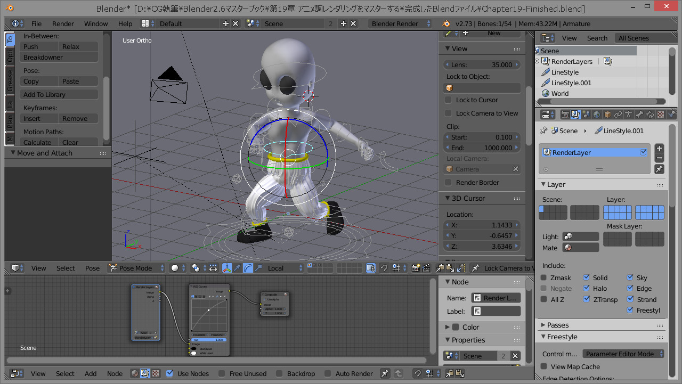
Task: Enable the Lock to Cursor checkbox
Action: pos(449,100)
